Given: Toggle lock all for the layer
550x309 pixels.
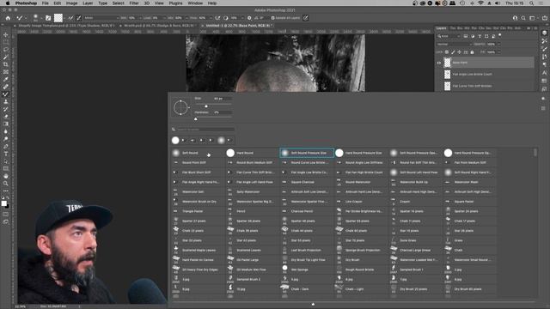Looking at the screenshot, I should (472, 52).
